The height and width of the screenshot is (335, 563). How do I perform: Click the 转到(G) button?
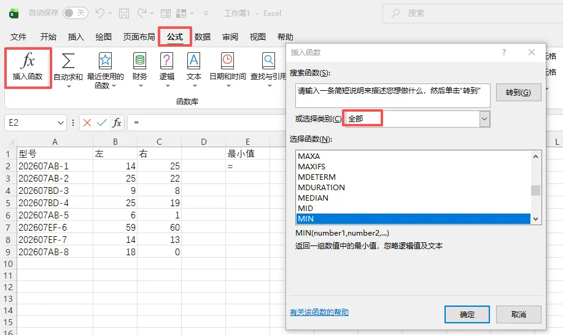[x=518, y=93]
